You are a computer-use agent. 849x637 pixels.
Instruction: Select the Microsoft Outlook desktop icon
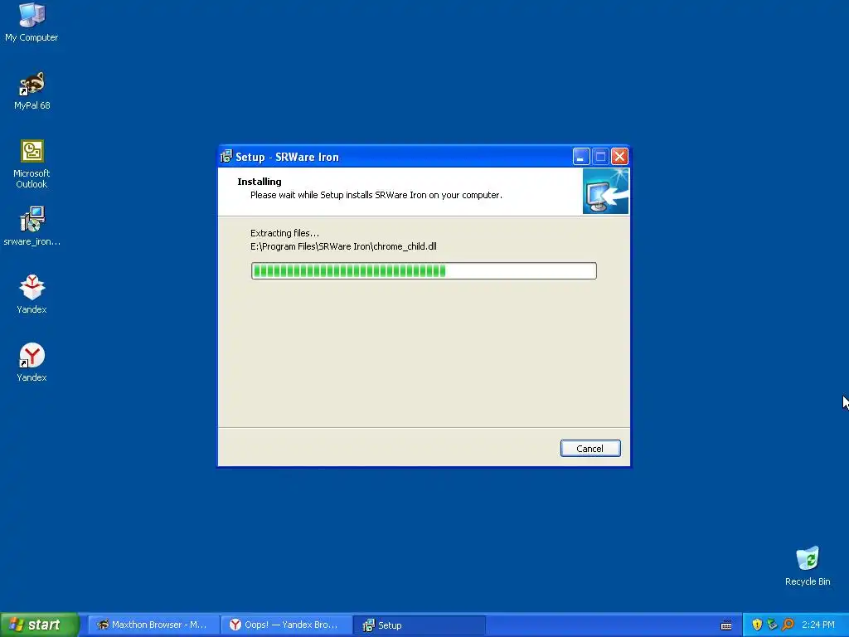[32, 163]
